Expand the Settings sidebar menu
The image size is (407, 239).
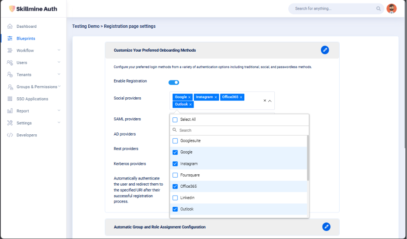59,123
